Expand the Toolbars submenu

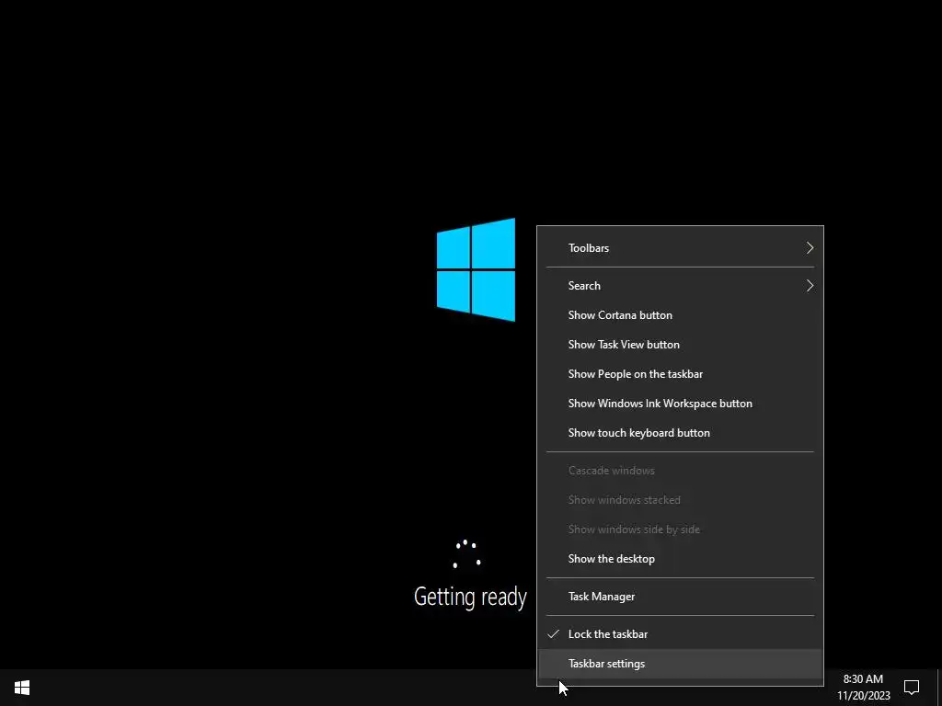click(x=680, y=248)
